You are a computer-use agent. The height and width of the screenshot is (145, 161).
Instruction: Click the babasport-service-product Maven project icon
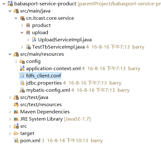pos(10,3)
